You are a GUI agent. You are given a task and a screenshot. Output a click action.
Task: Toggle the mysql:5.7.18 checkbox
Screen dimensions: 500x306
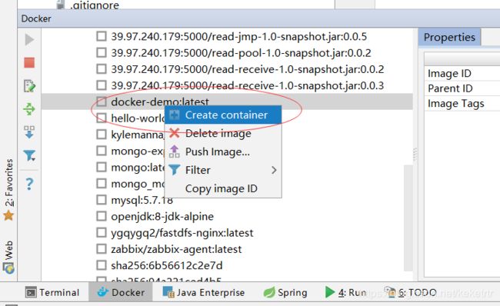tap(102, 200)
